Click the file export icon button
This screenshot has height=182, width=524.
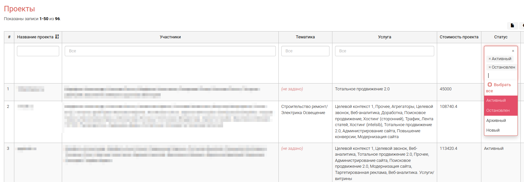[512, 25]
